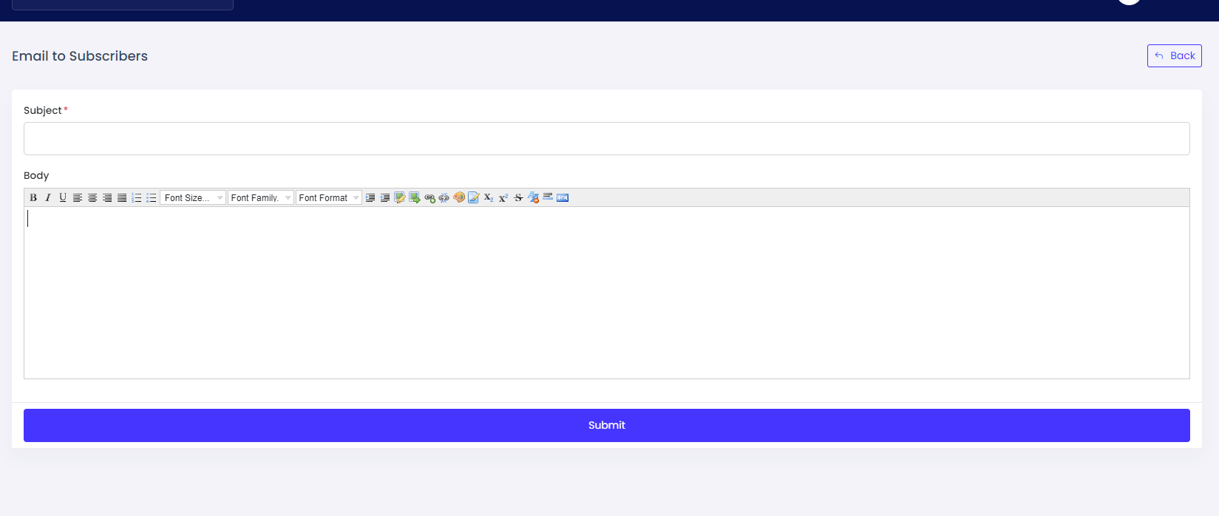The height and width of the screenshot is (516, 1219).
Task: Click the add link icon
Action: [429, 197]
